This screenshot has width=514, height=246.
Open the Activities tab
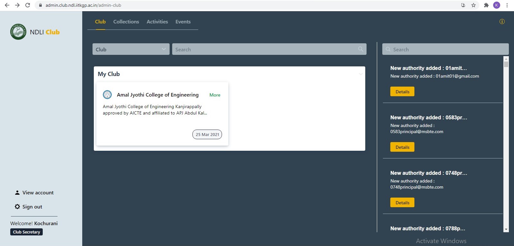pos(157,22)
